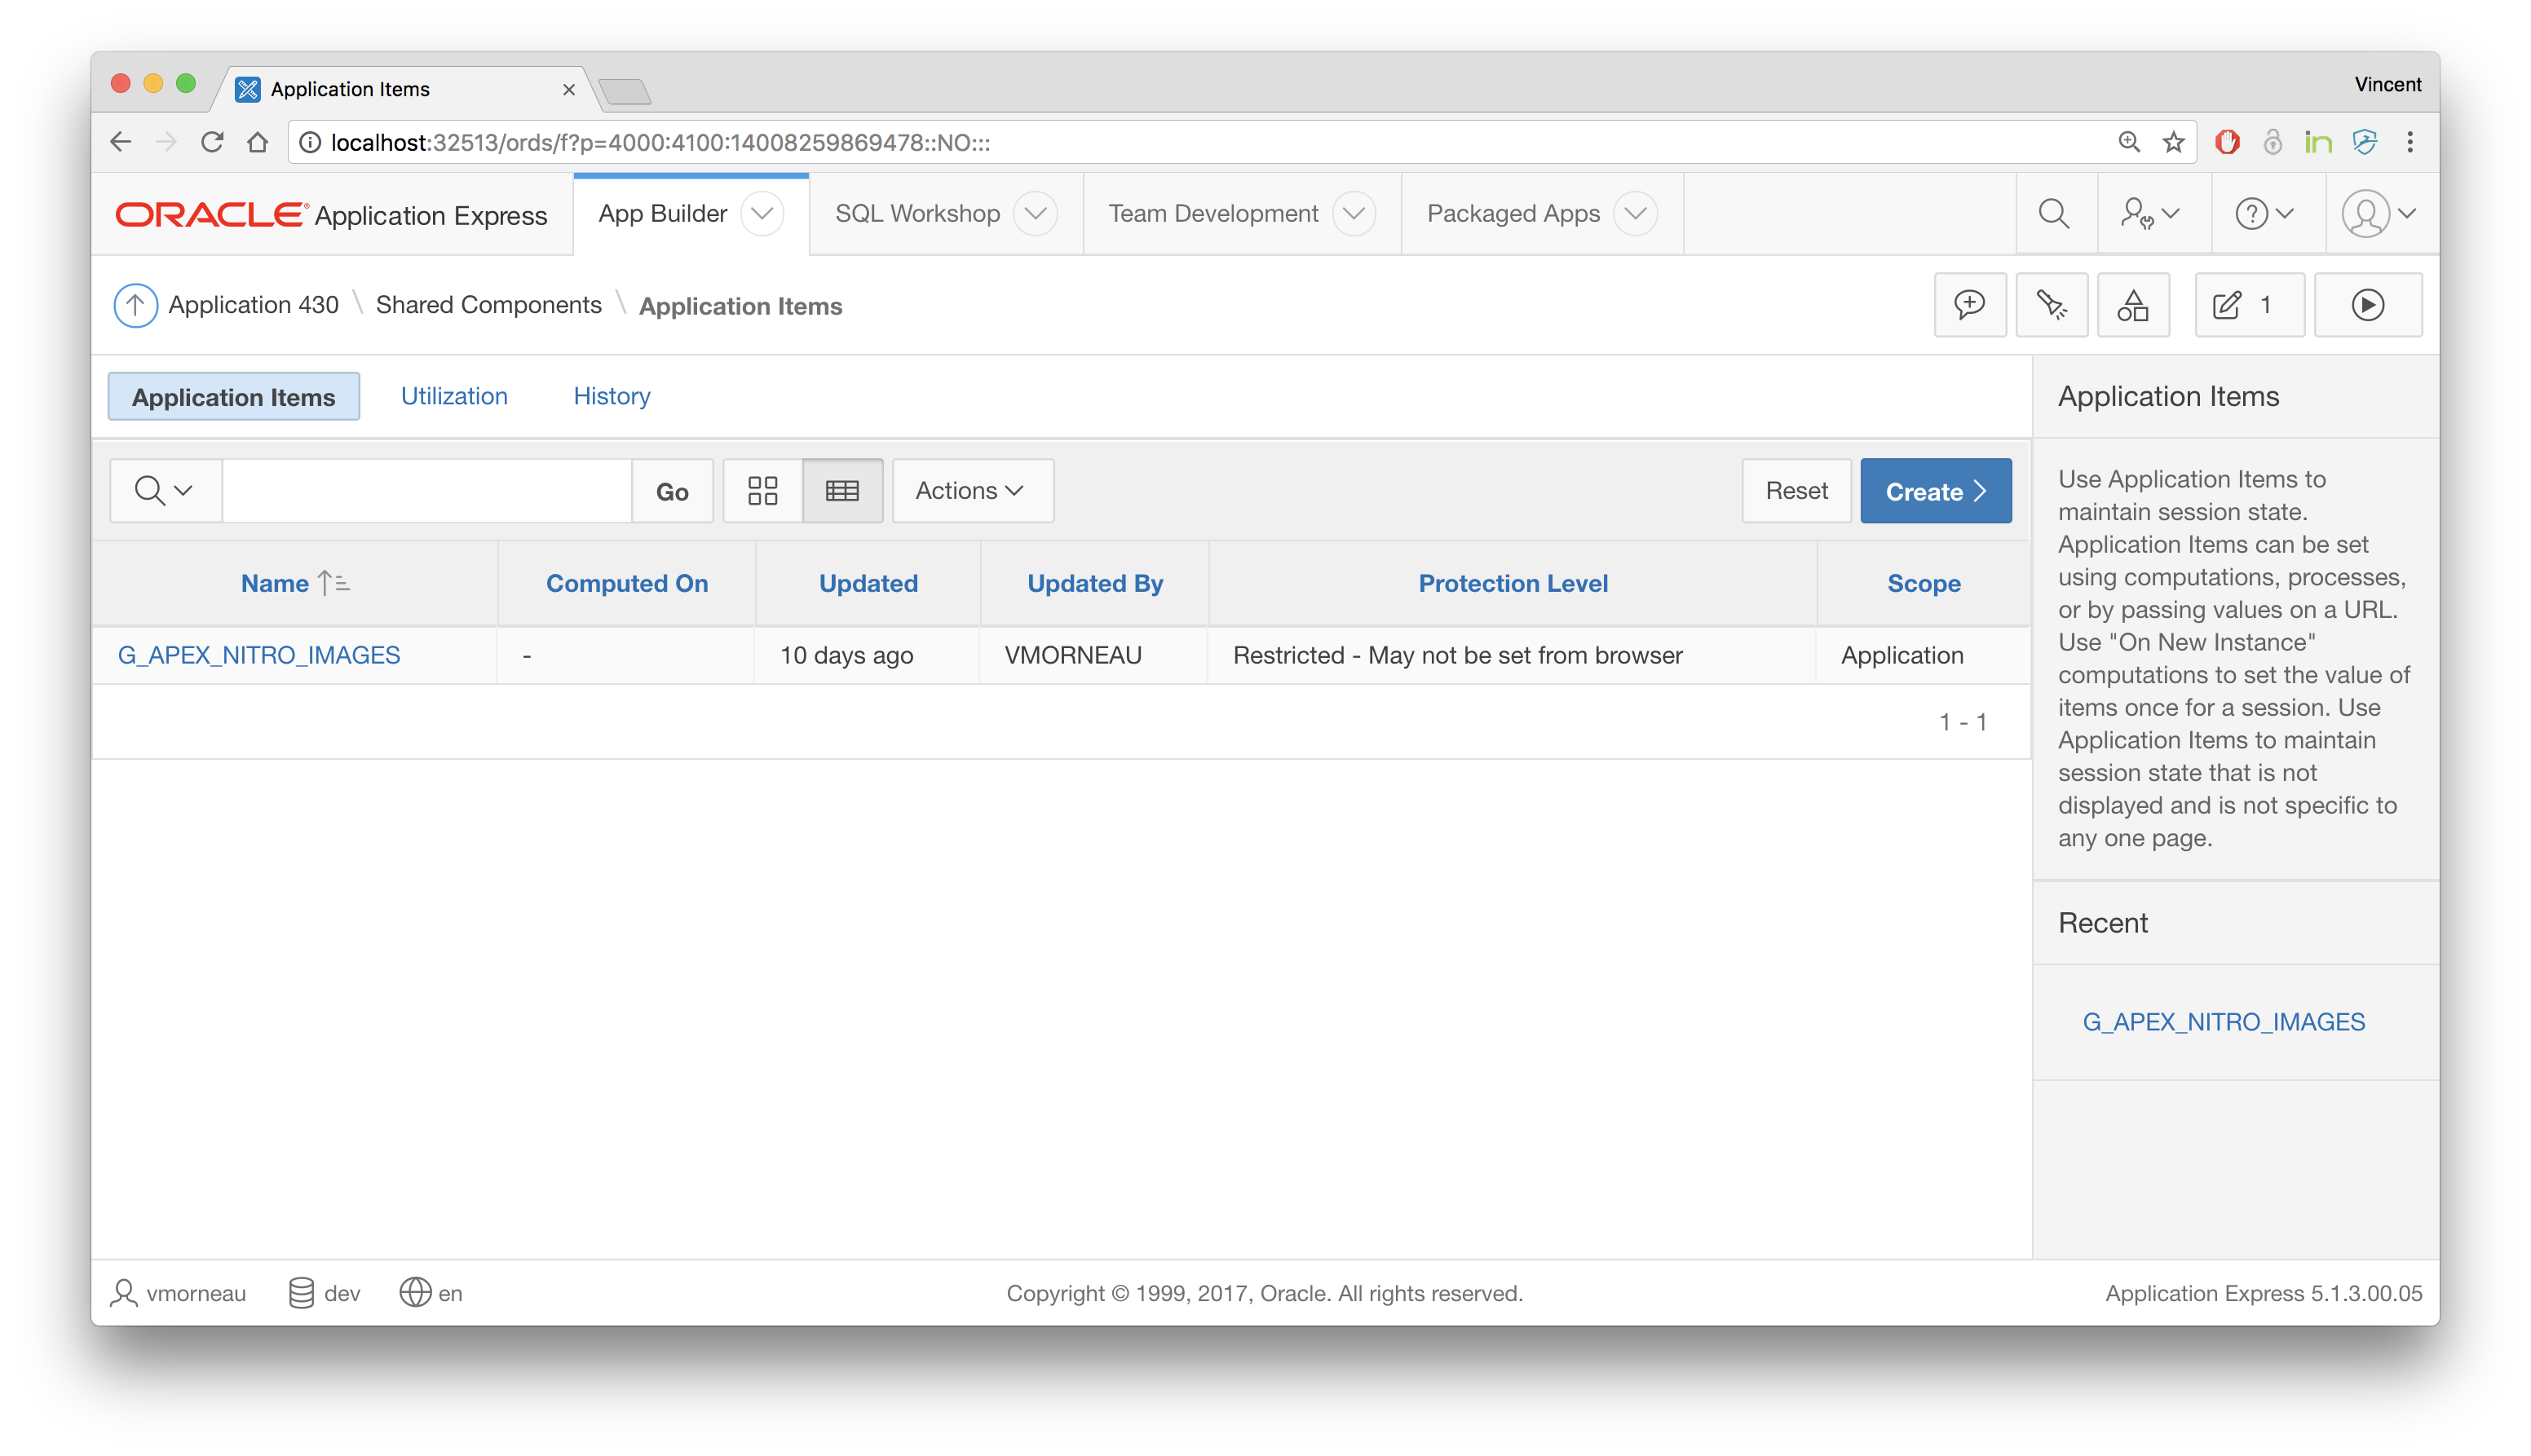Open G_APEX_NITRO_IMAGES in the report row
Image resolution: width=2531 pixels, height=1456 pixels.
(x=259, y=655)
